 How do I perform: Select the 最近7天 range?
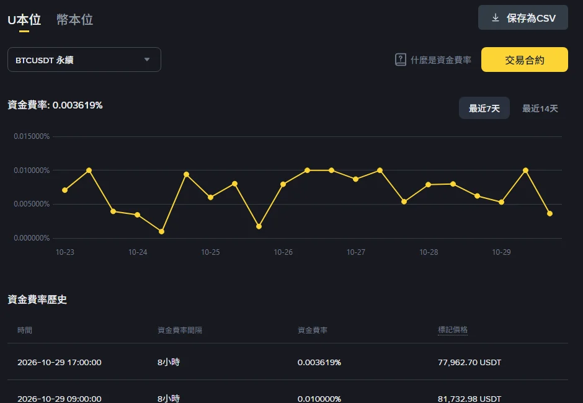click(x=484, y=108)
